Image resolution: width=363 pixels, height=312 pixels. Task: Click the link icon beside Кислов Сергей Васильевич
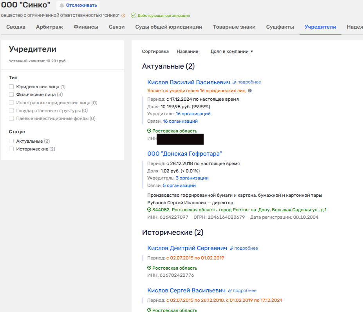click(230, 291)
